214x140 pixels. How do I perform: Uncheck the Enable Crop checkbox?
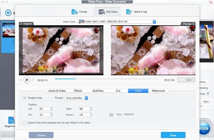[24, 98]
